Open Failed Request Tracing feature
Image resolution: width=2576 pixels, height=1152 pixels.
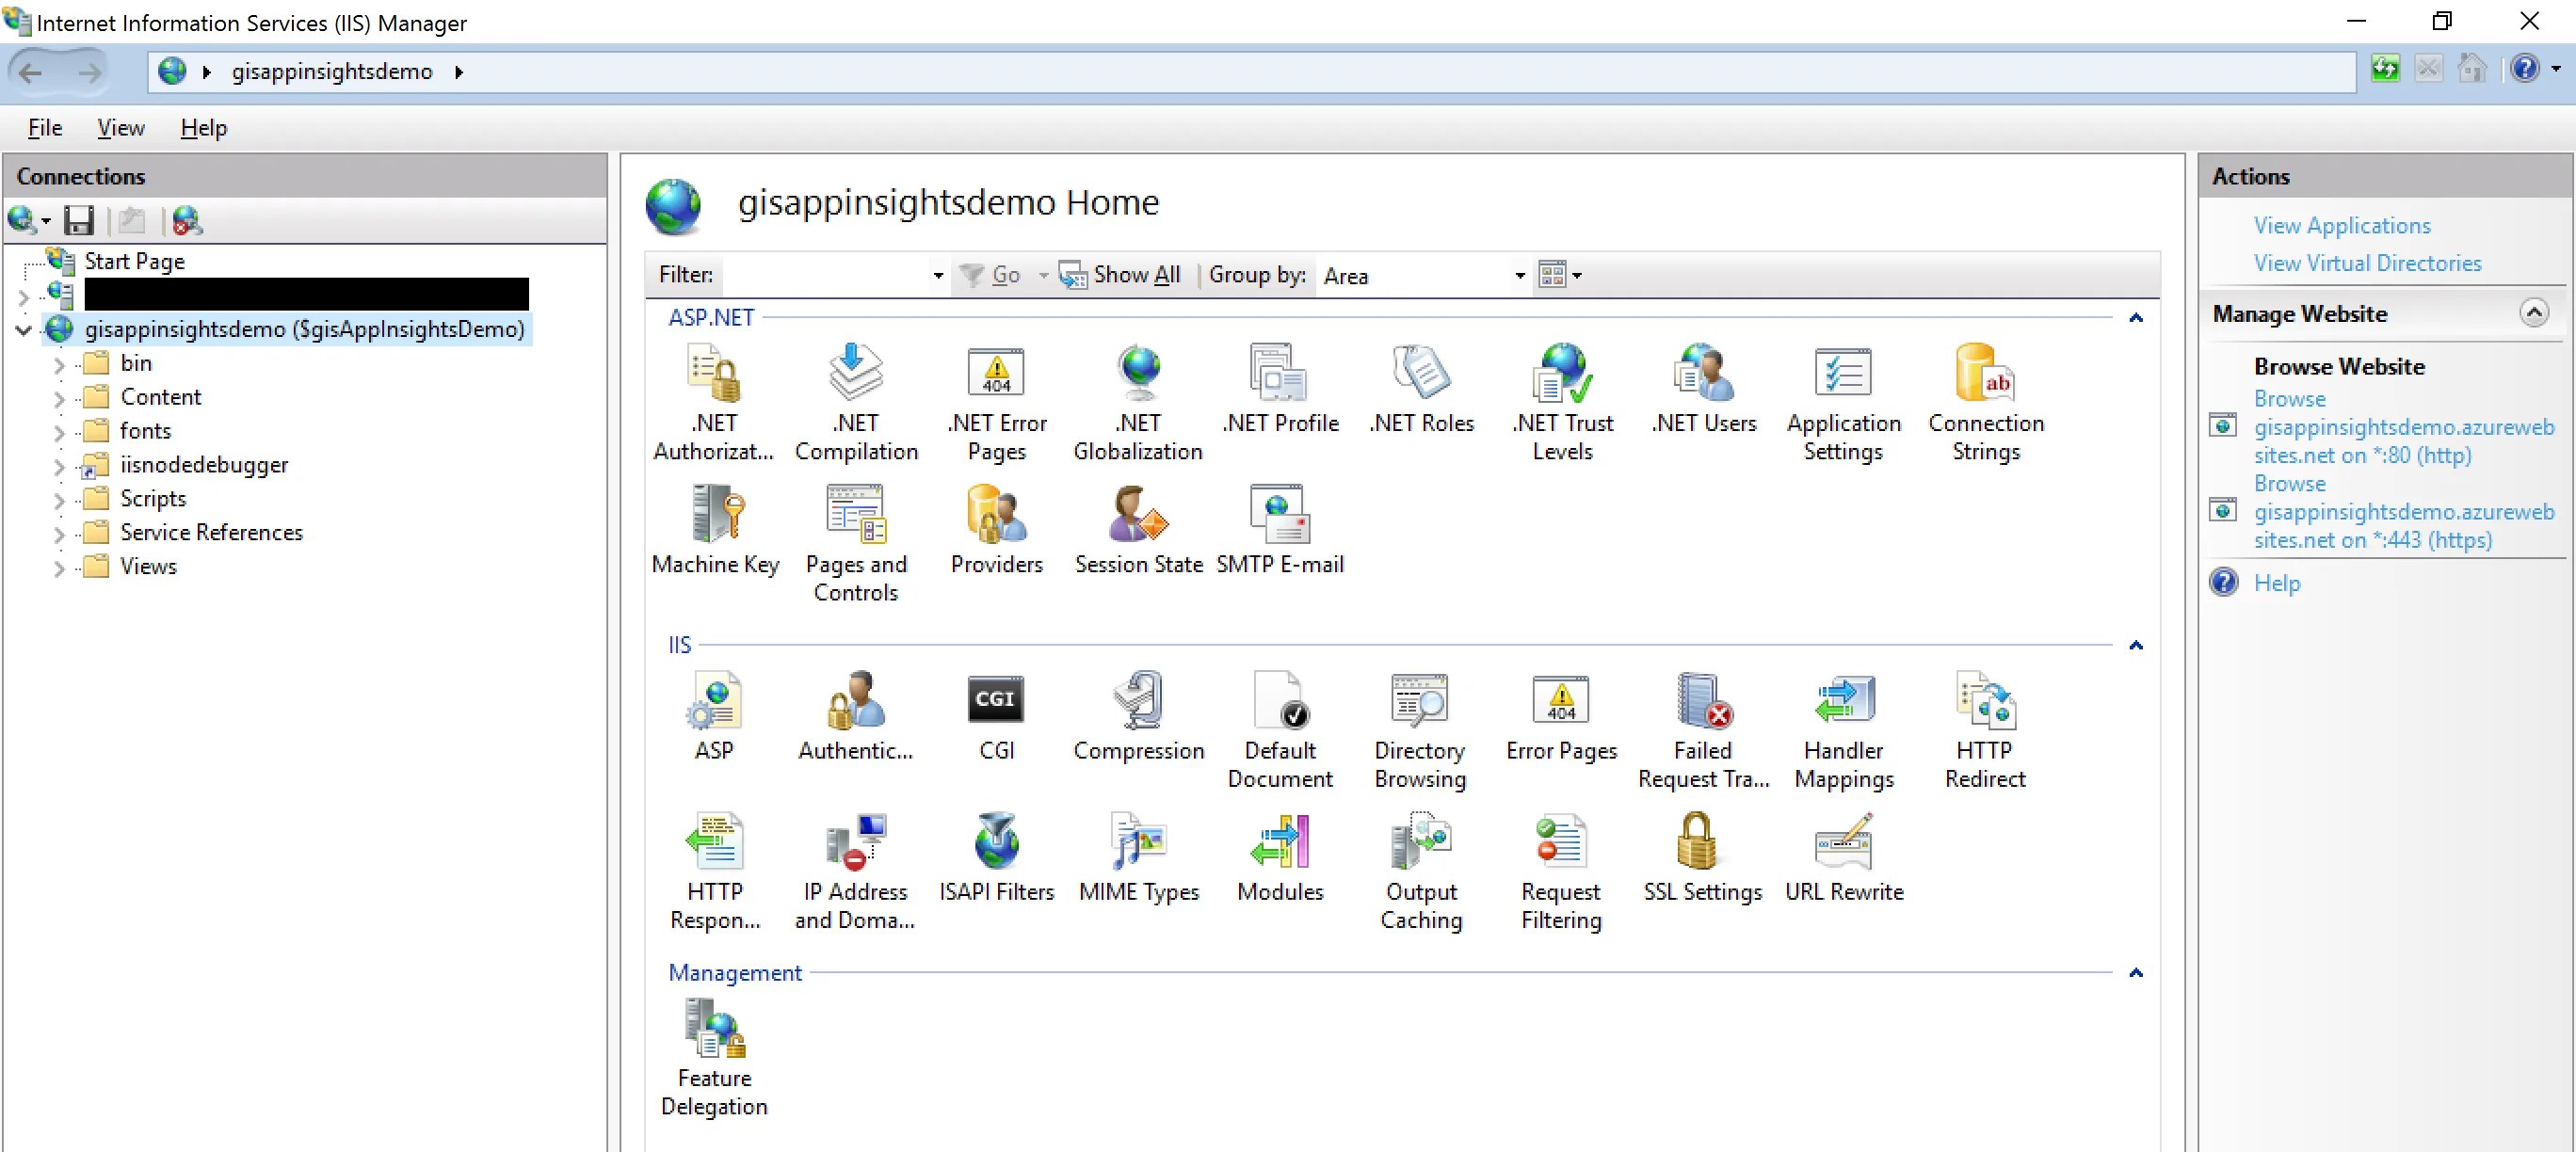1703,730
